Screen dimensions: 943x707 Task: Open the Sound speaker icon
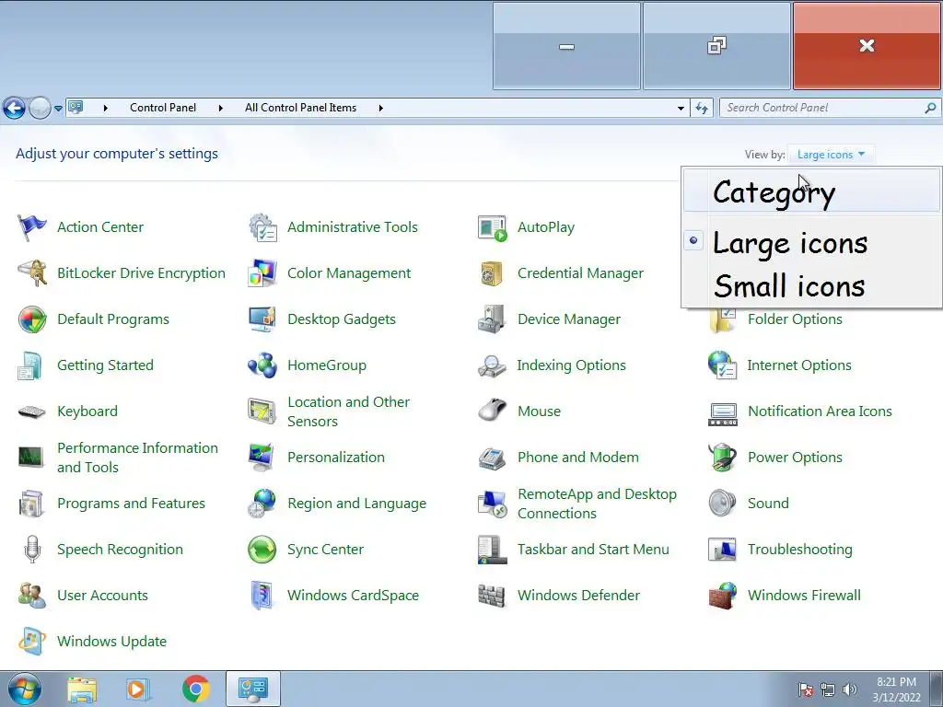[x=722, y=504]
